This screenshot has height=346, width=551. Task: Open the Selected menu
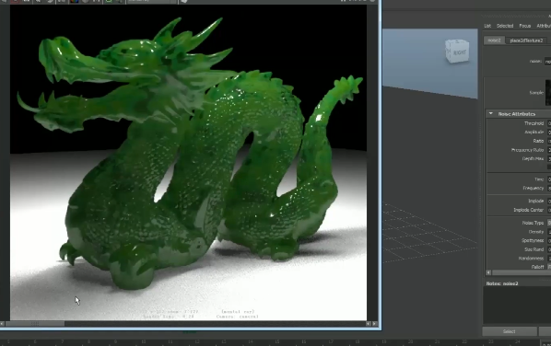tap(505, 26)
